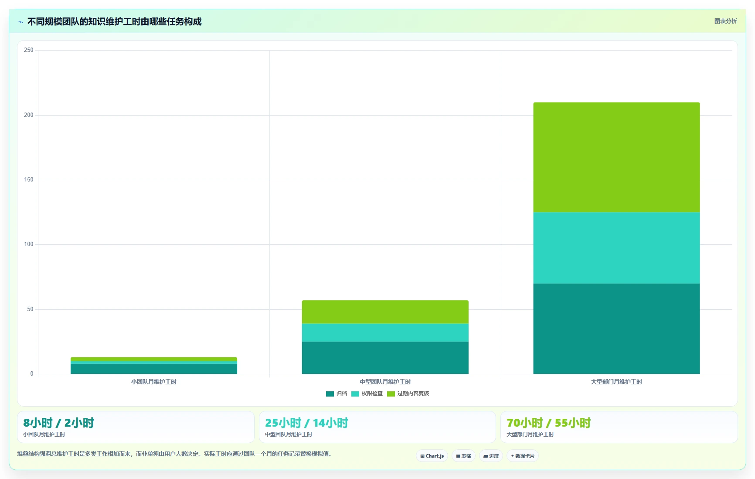Open the 图表分析 label at top right
Screen dimensions: 755x479
click(725, 21)
